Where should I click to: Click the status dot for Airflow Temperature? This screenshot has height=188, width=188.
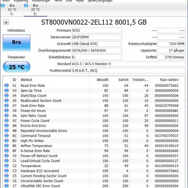7,146
